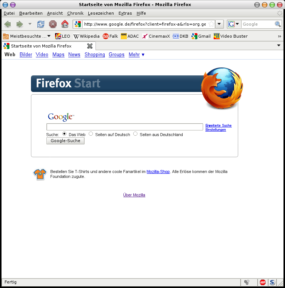Viewport: 285px width, 288px height.
Task: Close the Startseite von Mozilla Firefox tab
Action: (x=89, y=46)
